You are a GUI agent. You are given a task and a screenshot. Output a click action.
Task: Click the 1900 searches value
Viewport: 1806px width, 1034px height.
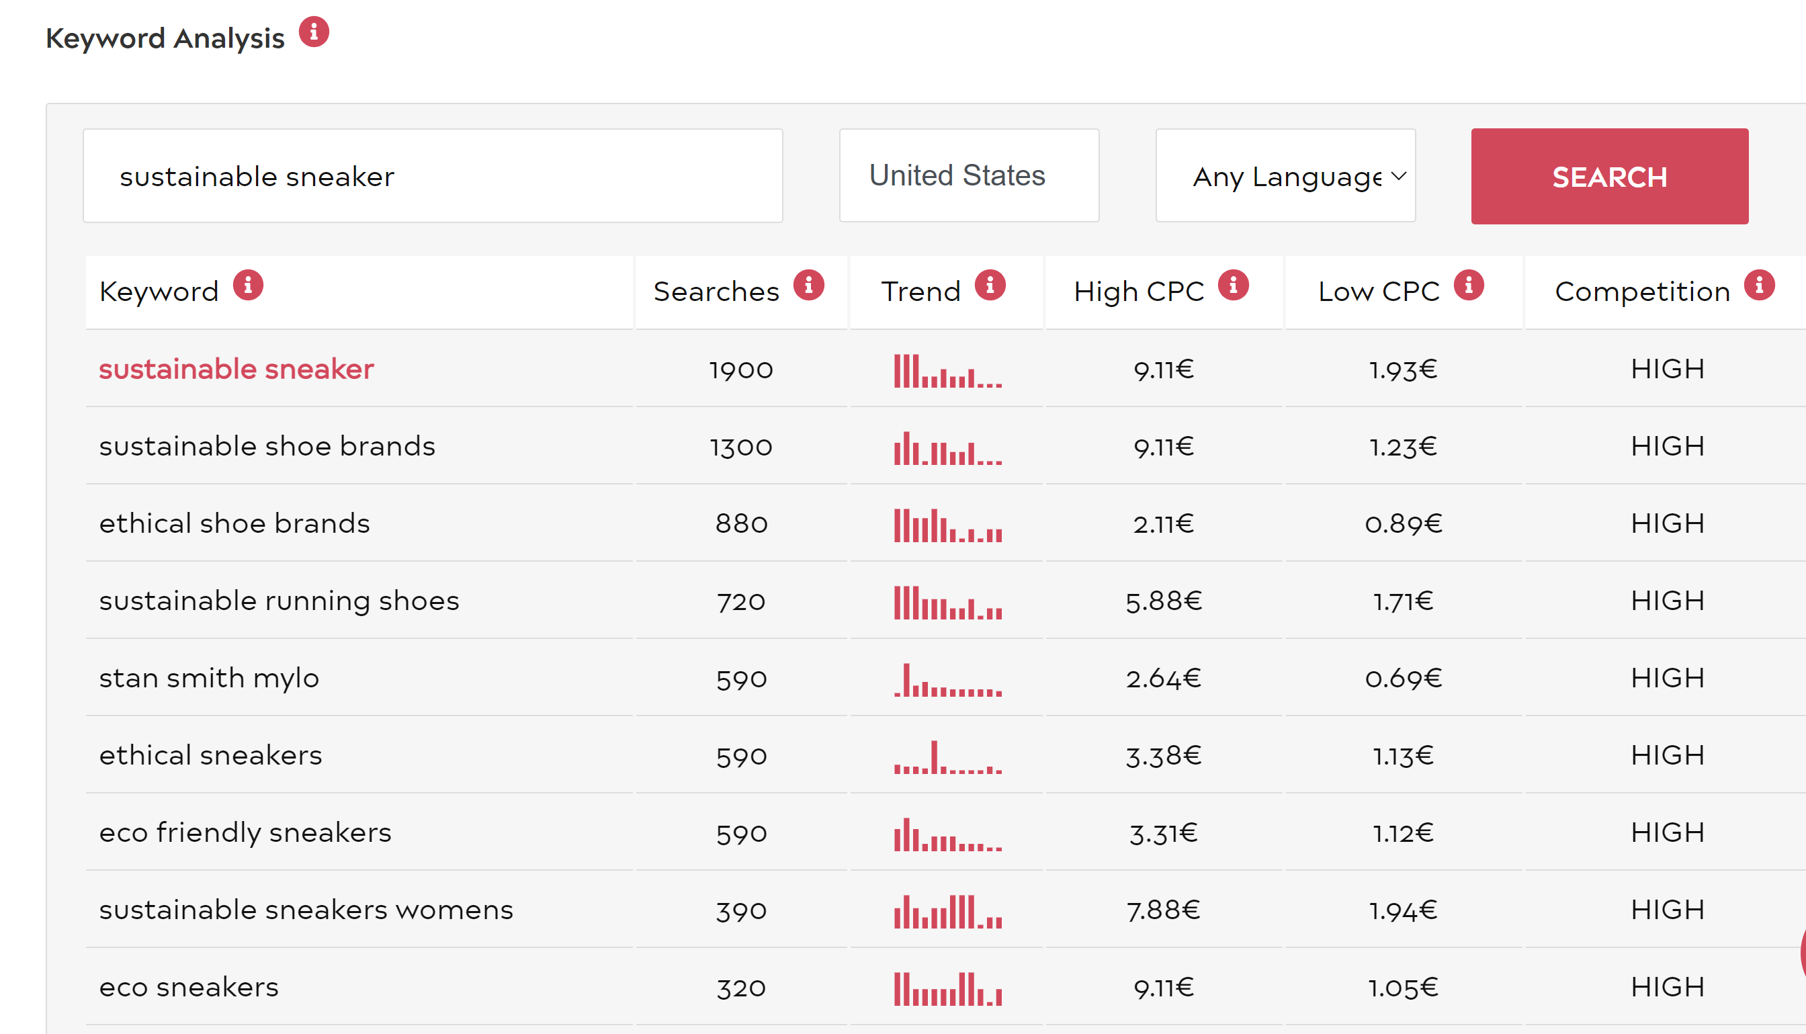point(740,370)
